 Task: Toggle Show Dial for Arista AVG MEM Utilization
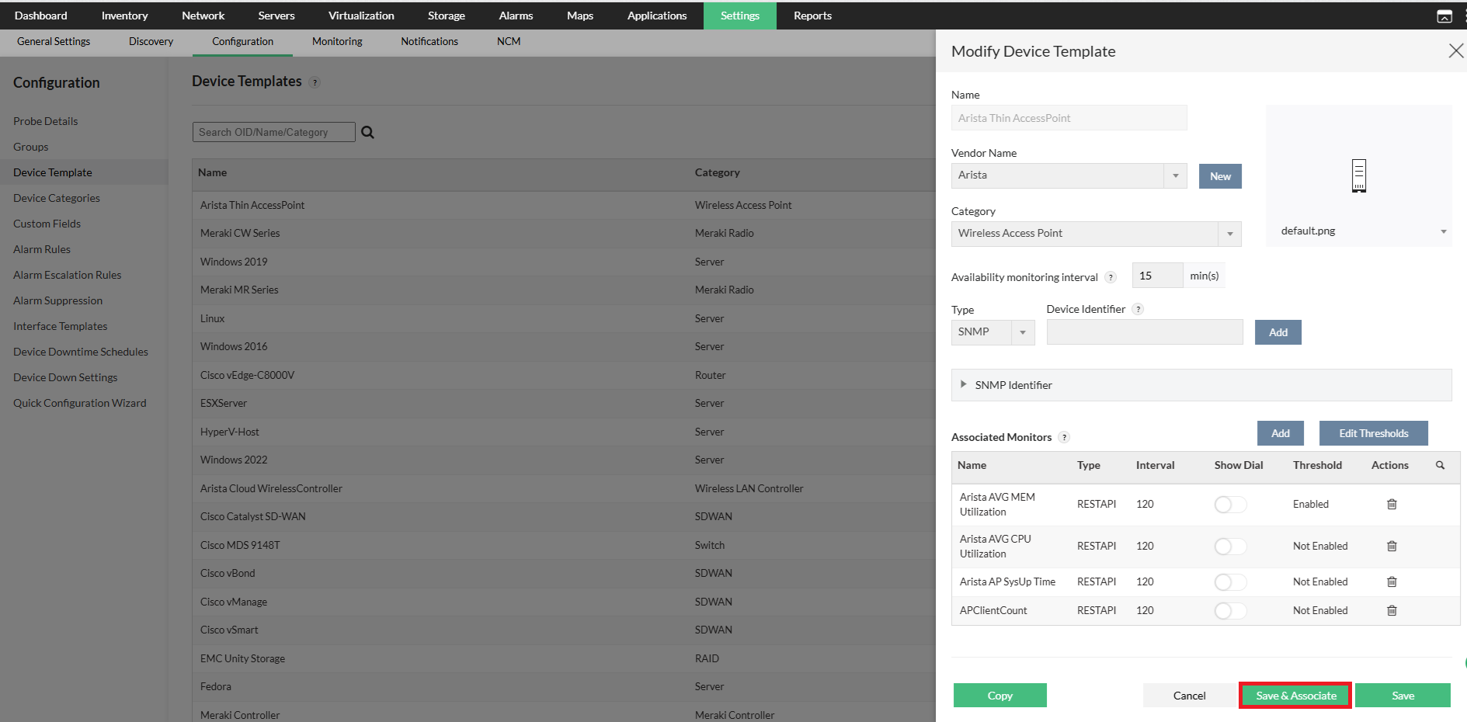click(x=1230, y=505)
